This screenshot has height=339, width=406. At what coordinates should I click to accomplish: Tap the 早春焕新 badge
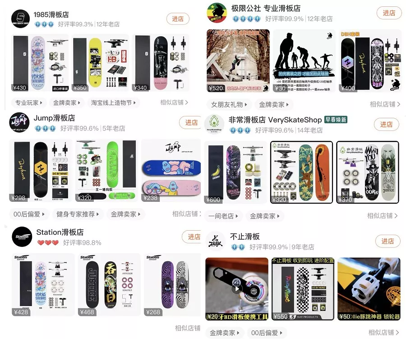pos(336,120)
